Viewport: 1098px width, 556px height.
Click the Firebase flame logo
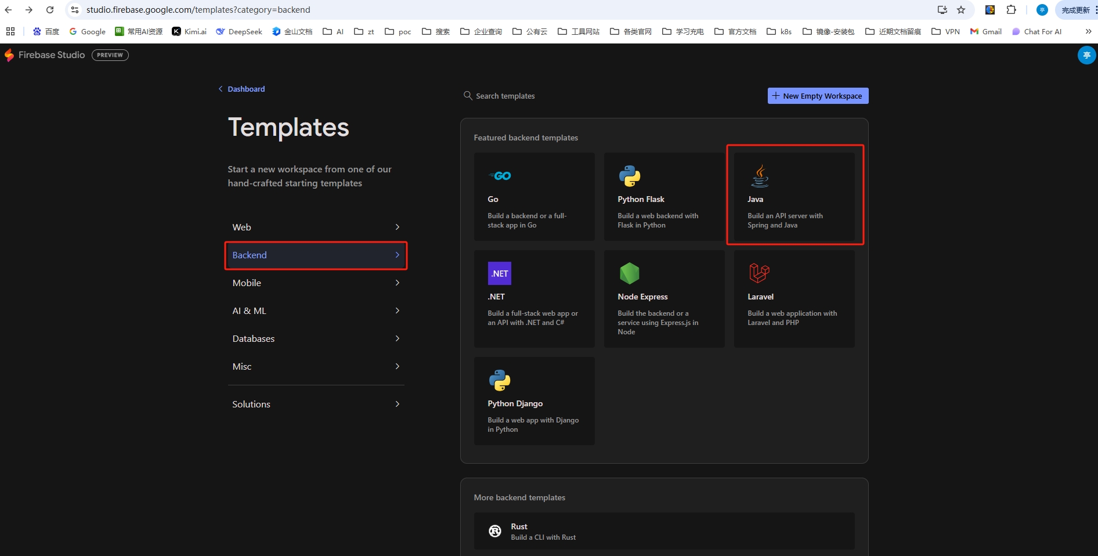point(9,55)
